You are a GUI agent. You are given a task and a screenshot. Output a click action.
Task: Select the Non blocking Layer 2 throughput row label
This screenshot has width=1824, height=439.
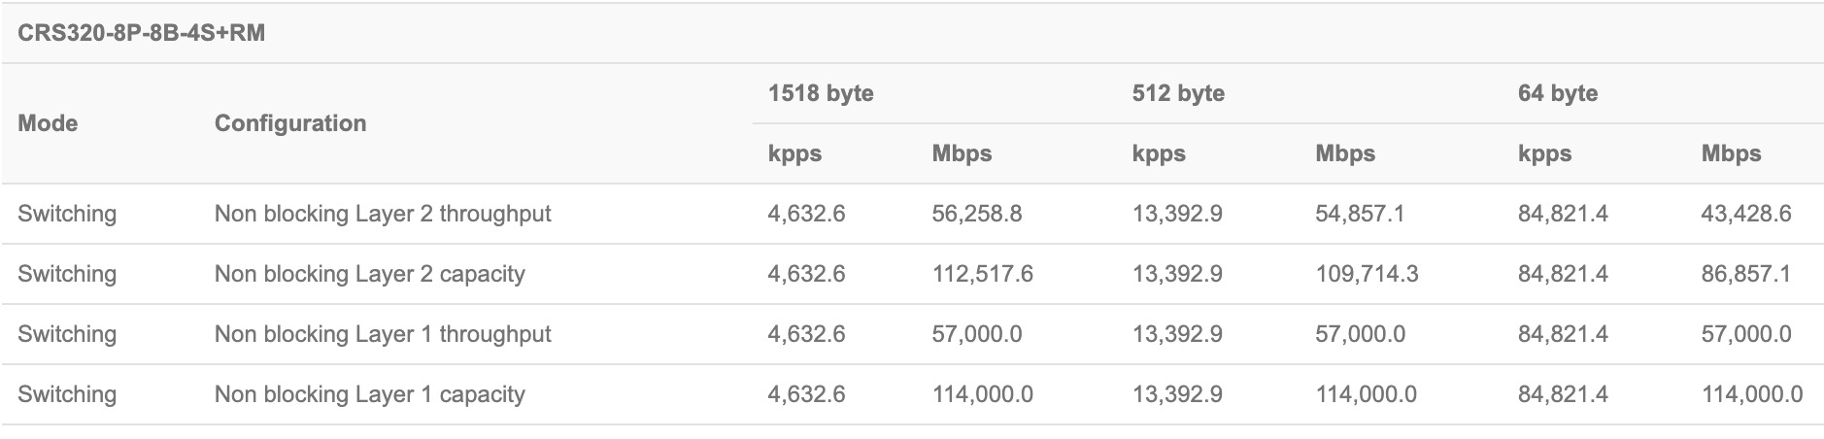[383, 214]
